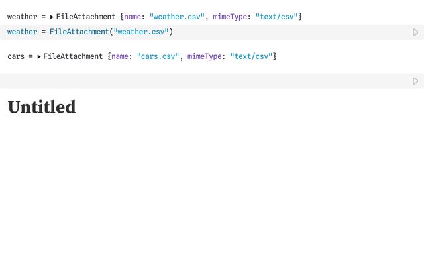Click the cars variable name in the output
Image resolution: width=424 pixels, height=265 pixels.
point(16,57)
